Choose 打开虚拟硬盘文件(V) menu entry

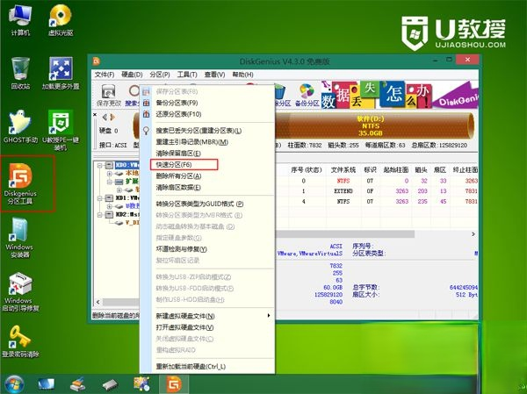(x=207, y=327)
